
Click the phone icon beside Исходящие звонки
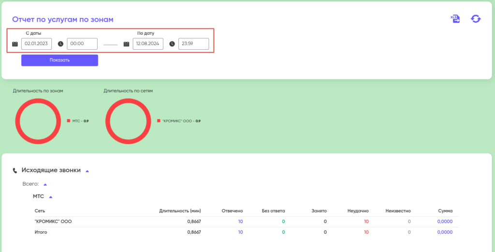tap(15, 170)
